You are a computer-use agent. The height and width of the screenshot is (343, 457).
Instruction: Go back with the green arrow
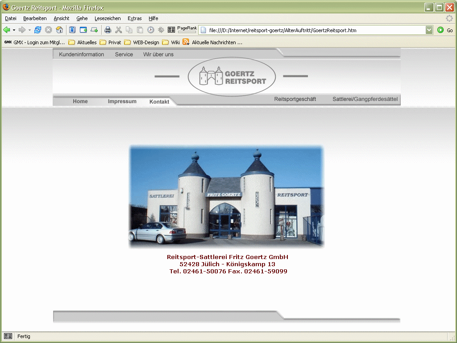pyautogui.click(x=7, y=30)
